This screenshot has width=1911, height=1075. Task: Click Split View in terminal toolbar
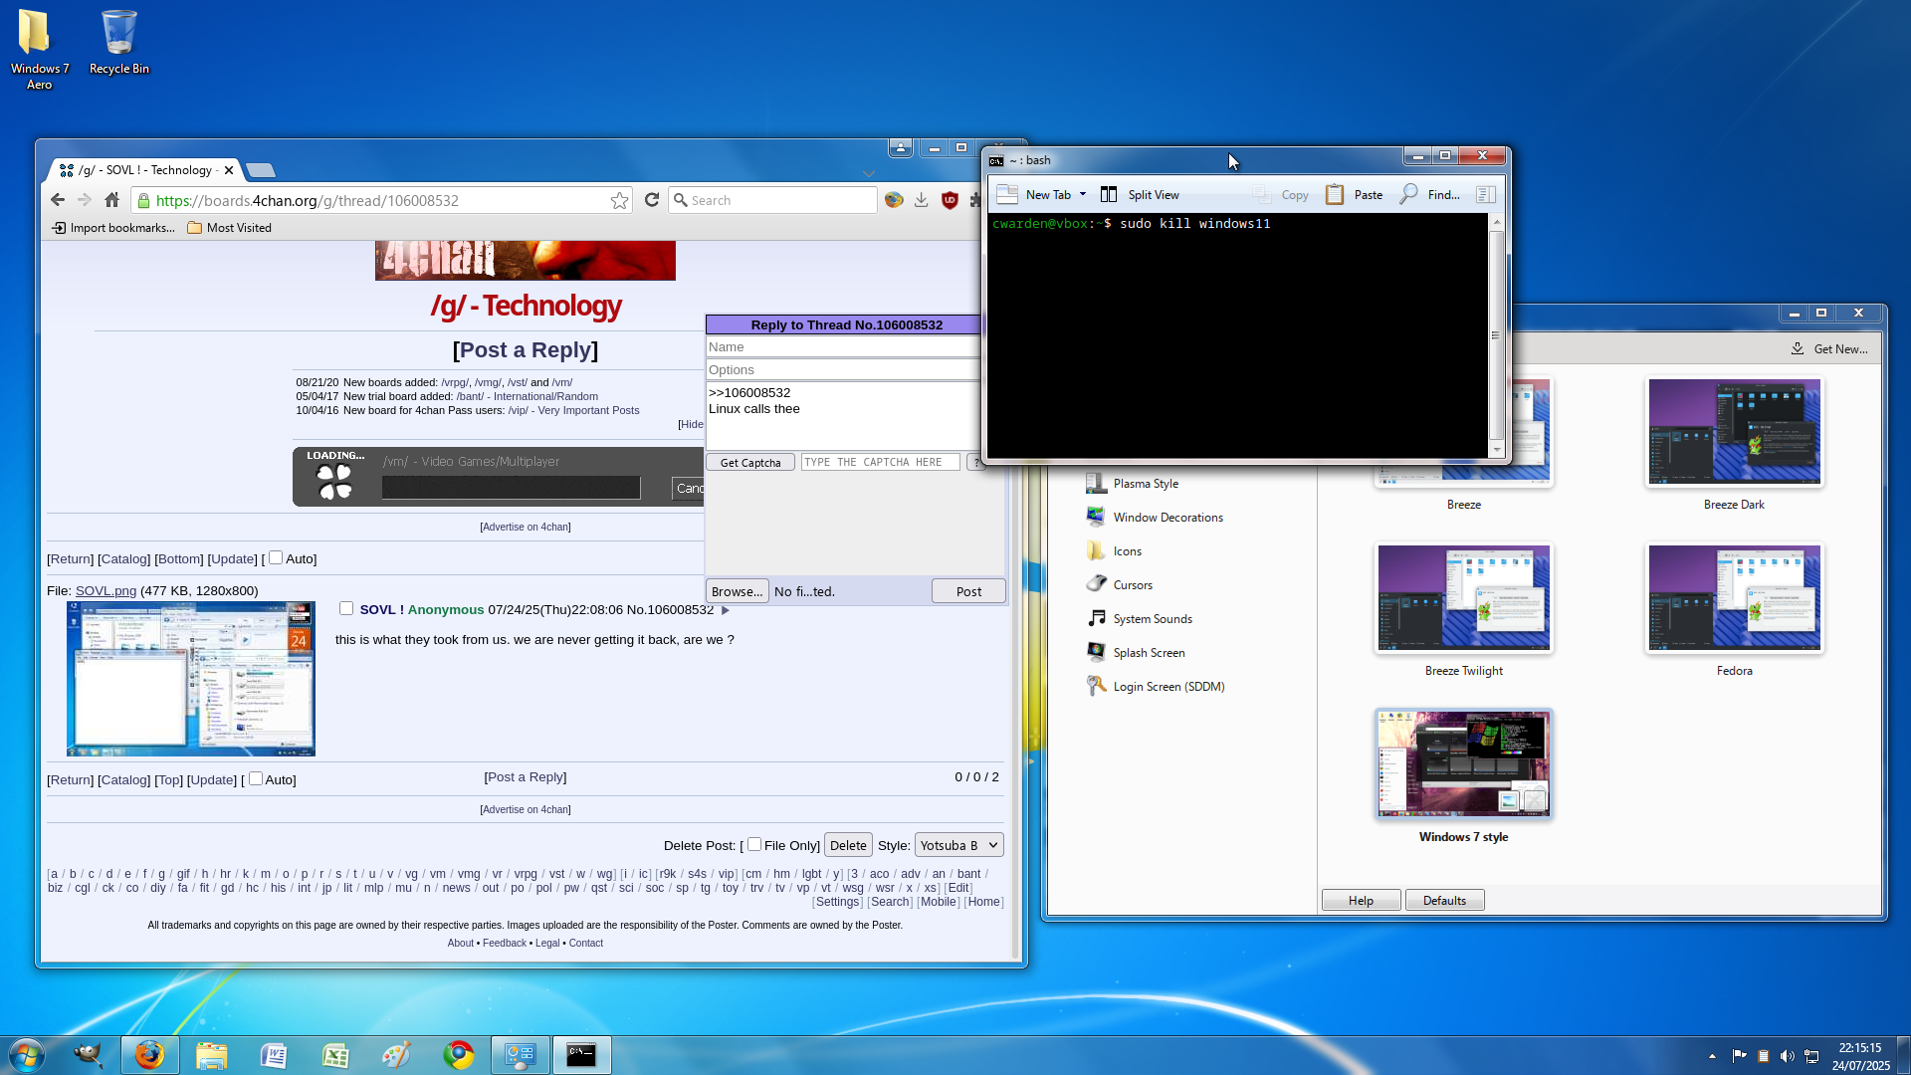1141,195
